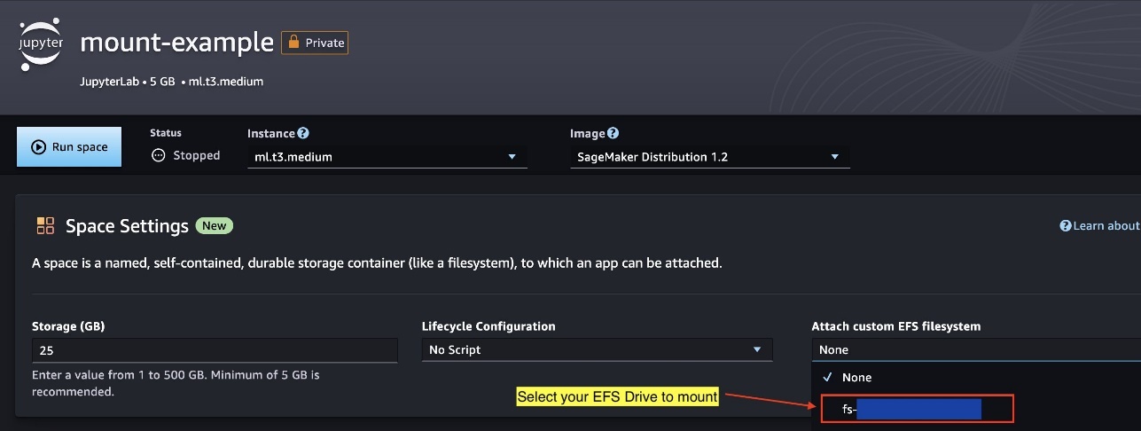Click the Learn about help circle icon

click(x=1066, y=226)
